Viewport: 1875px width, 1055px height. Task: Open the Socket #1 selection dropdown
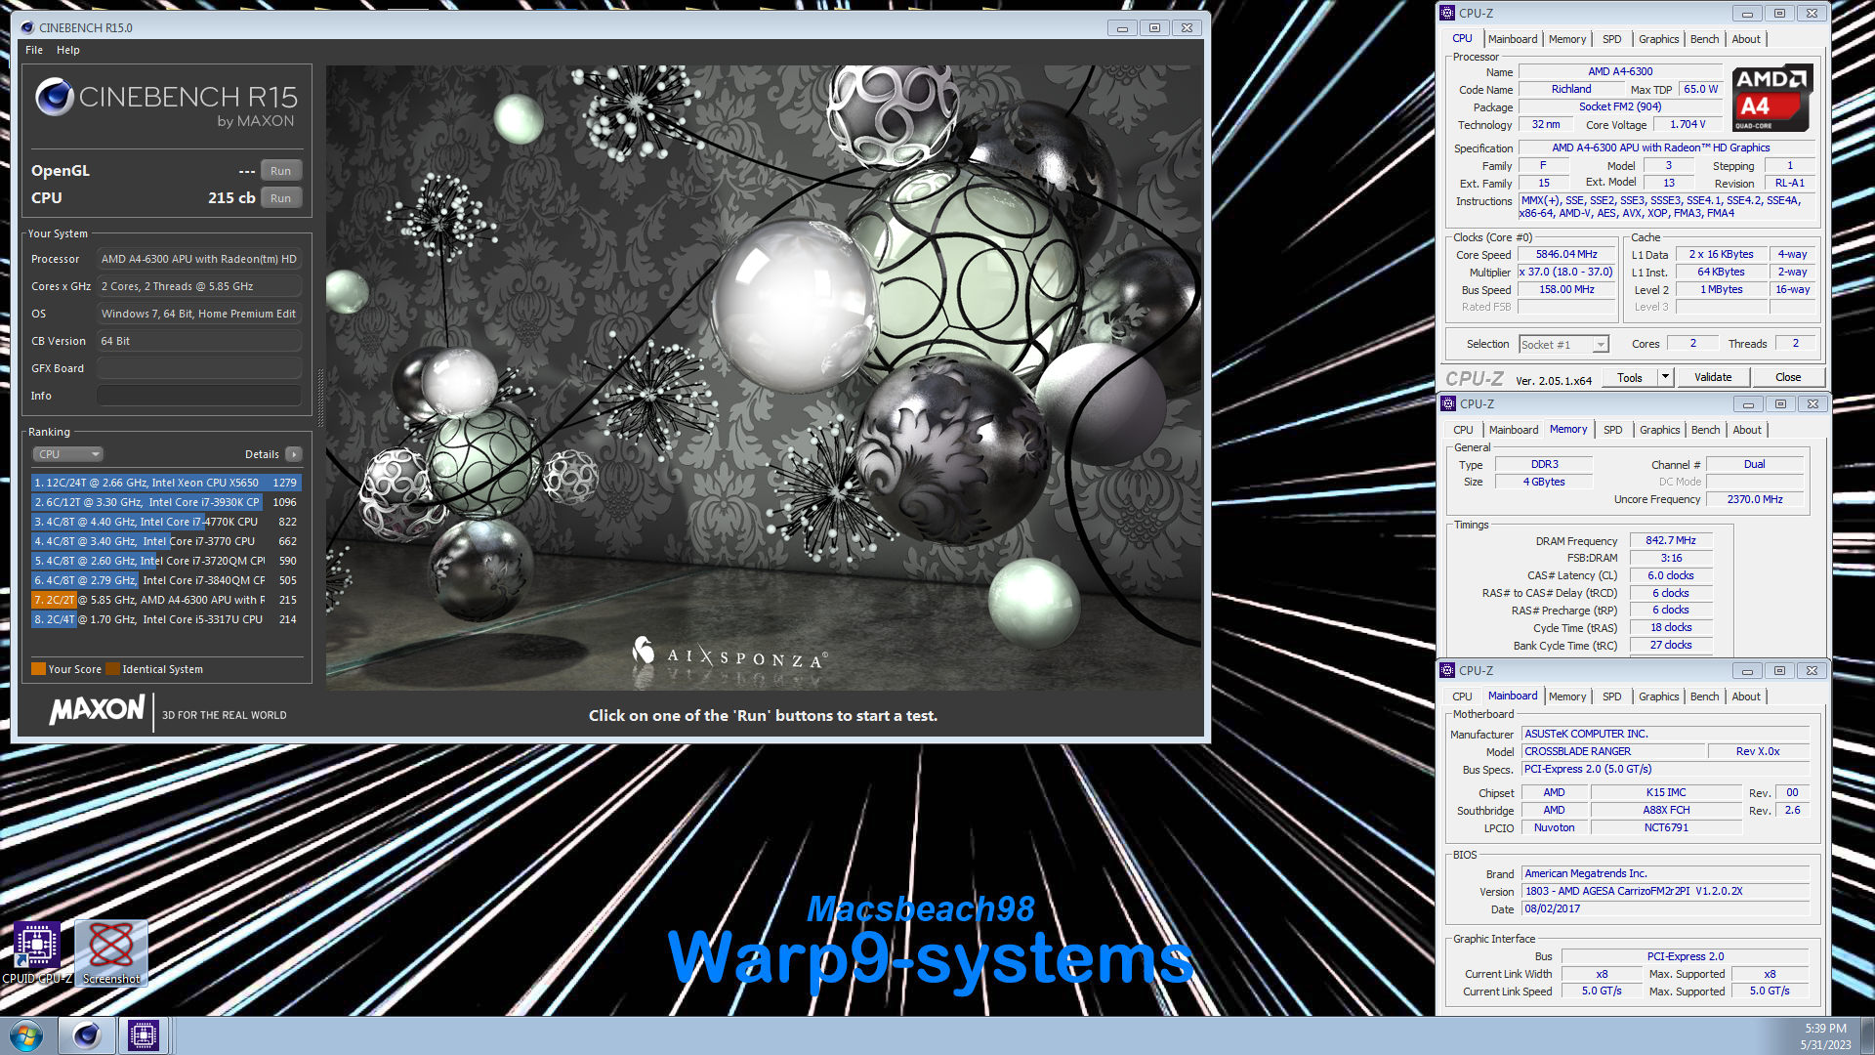[x=1563, y=344]
